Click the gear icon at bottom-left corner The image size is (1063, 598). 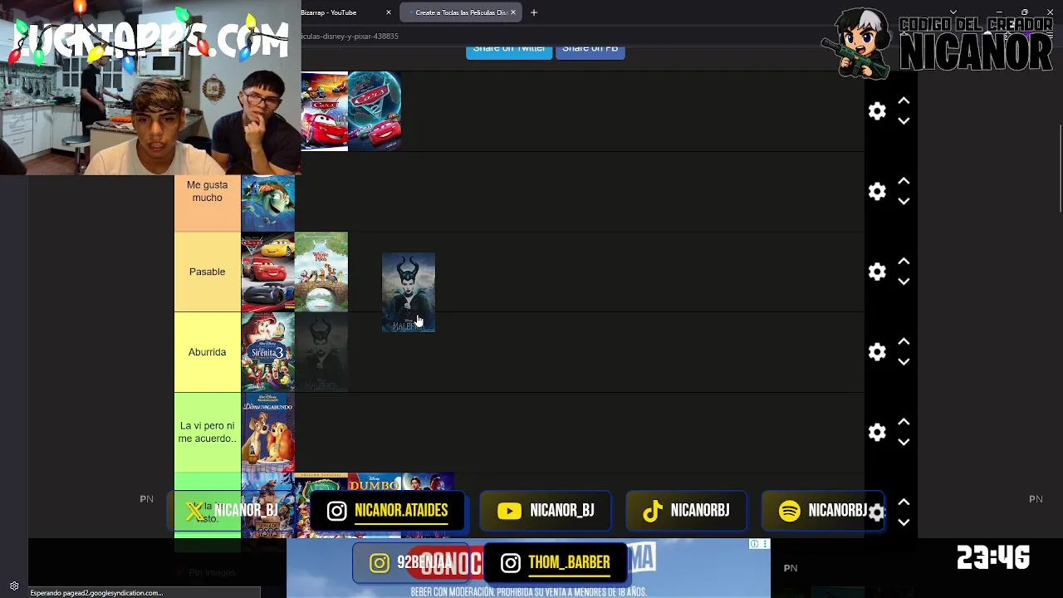(14, 586)
